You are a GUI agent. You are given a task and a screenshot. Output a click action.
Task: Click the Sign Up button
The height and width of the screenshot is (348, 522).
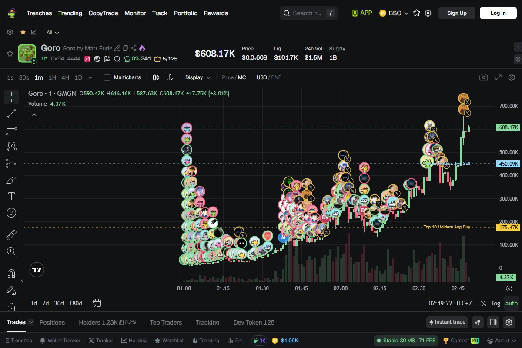pos(457,13)
